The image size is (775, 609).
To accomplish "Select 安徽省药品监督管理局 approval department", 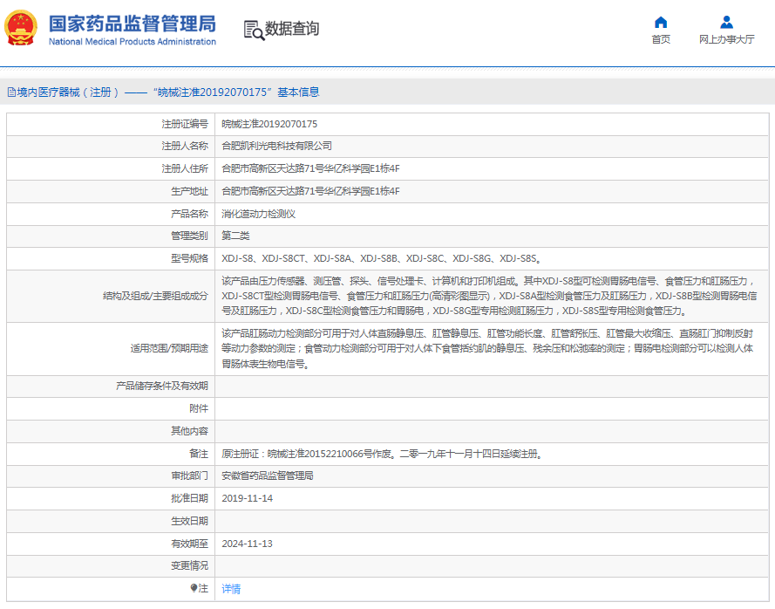I will 268,476.
